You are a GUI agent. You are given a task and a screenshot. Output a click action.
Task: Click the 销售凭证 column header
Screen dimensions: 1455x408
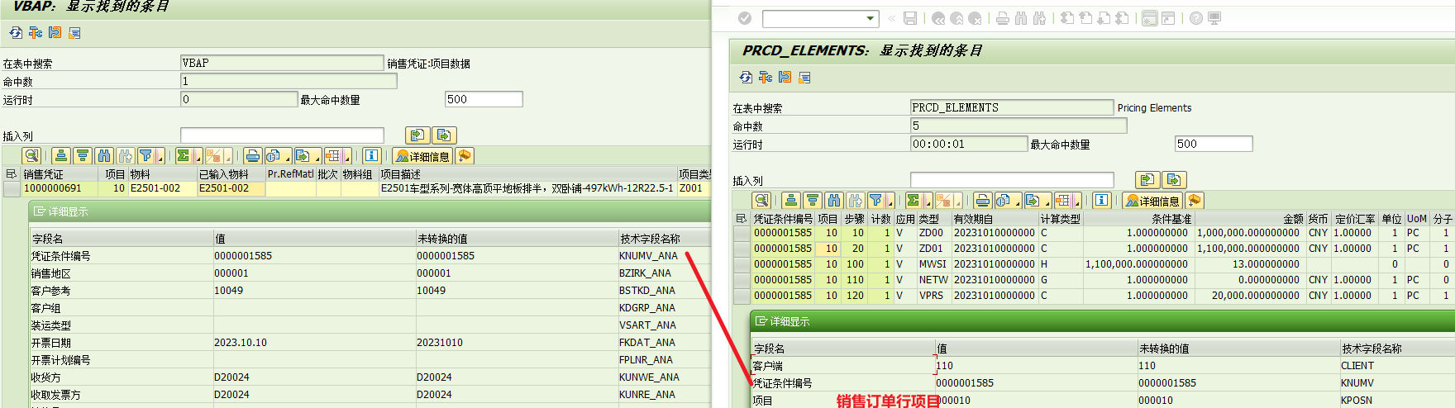(61, 174)
